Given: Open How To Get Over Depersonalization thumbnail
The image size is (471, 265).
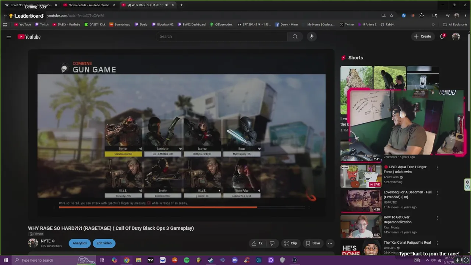Looking at the screenshot, I should (361, 226).
